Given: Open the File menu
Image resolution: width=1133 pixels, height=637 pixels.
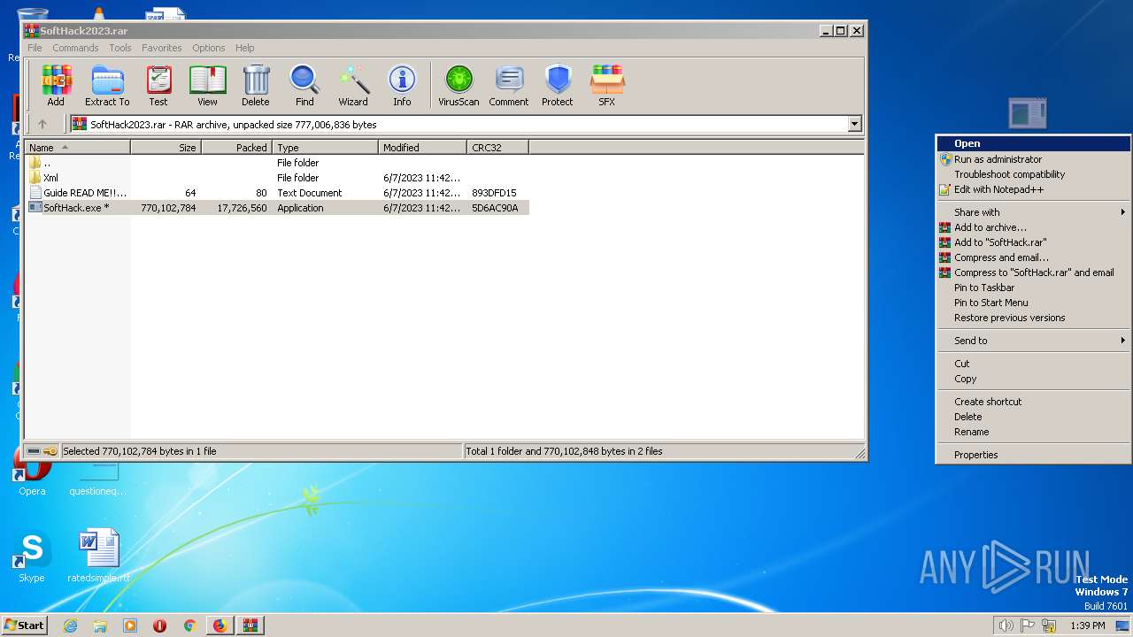Looking at the screenshot, I should point(35,48).
